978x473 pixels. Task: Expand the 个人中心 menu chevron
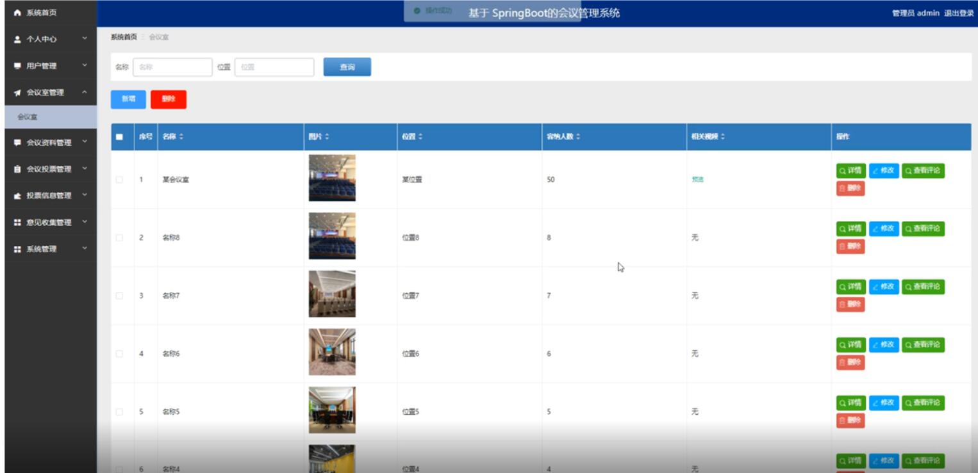[x=85, y=39]
